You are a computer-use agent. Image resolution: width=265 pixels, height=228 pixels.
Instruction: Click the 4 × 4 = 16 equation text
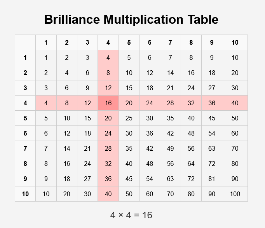pos(131,215)
